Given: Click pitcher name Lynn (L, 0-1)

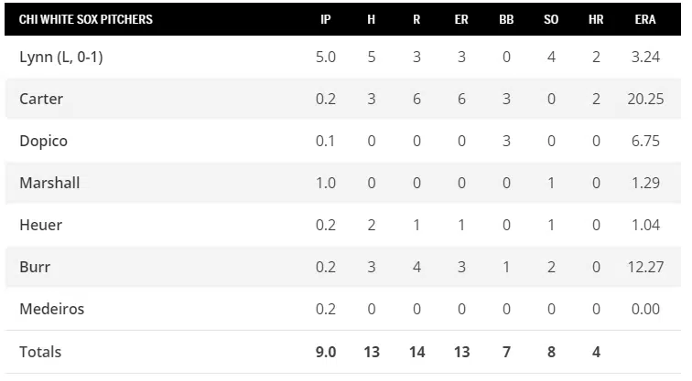Looking at the screenshot, I should [59, 57].
